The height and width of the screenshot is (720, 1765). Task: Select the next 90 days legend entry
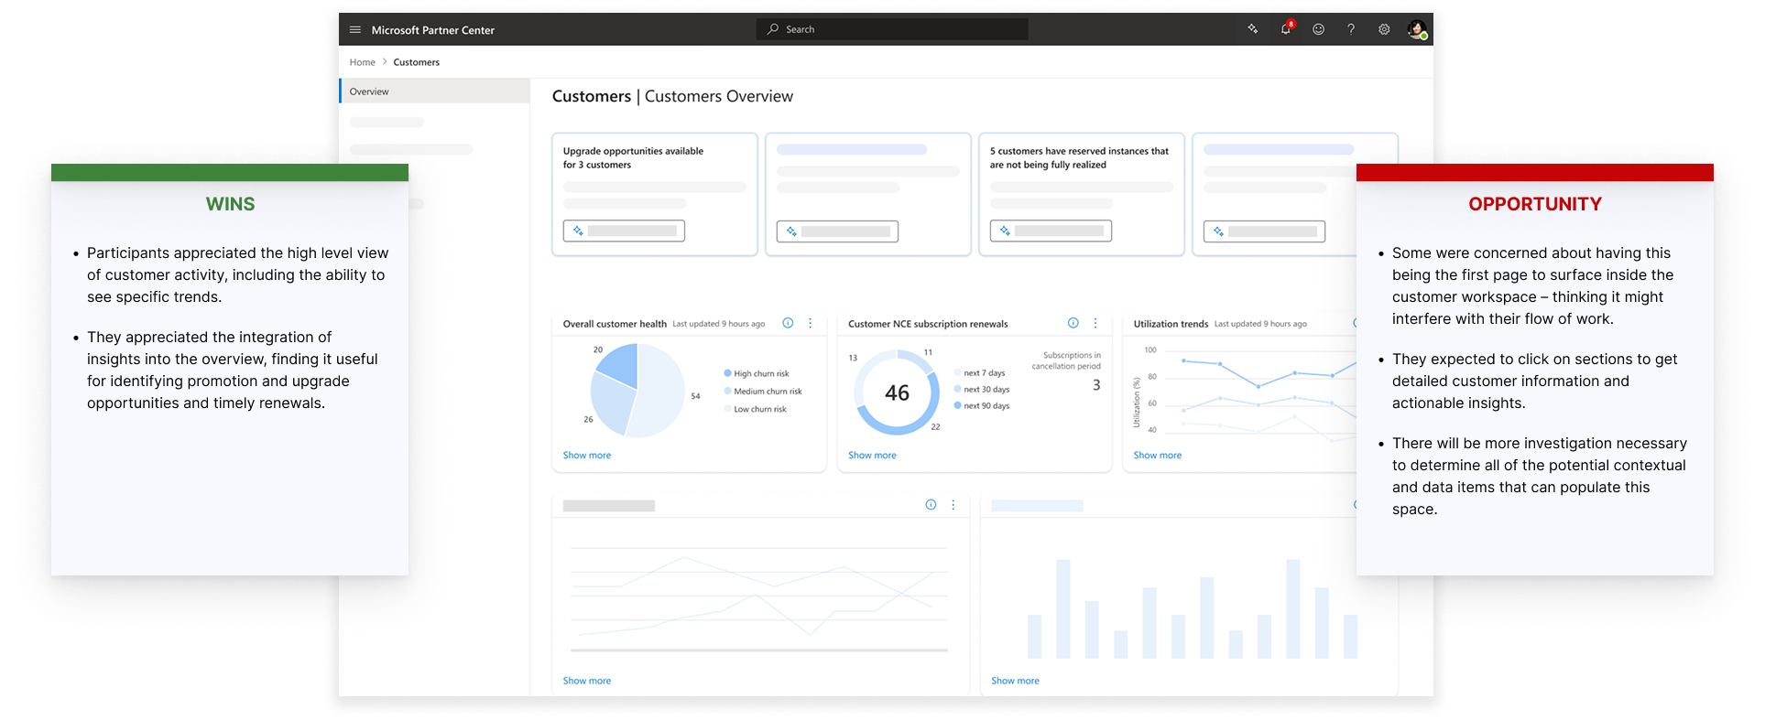(x=982, y=406)
